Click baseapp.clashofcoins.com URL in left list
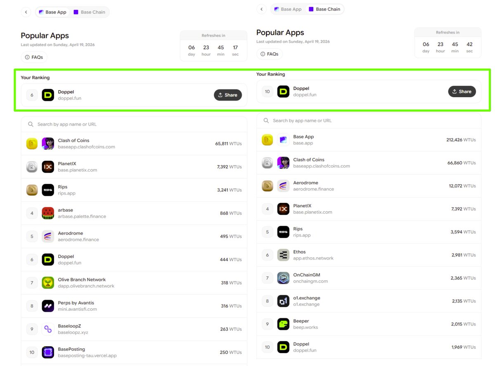Image resolution: width=495 pixels, height=366 pixels. (x=86, y=147)
